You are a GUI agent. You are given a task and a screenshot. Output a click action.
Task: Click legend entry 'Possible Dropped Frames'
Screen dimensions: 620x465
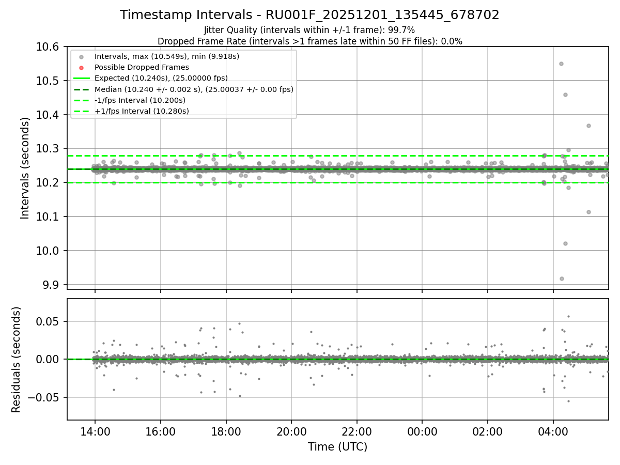click(x=142, y=67)
